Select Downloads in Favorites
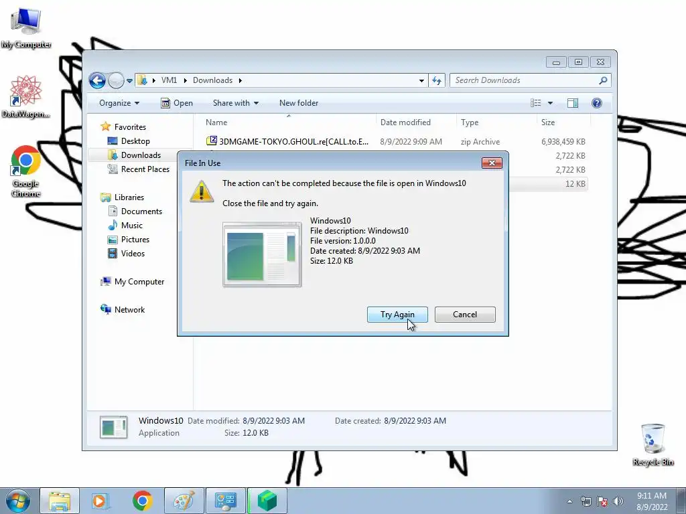 coord(141,155)
